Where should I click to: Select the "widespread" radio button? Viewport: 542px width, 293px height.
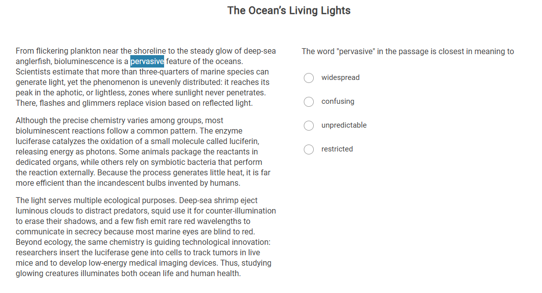click(309, 78)
